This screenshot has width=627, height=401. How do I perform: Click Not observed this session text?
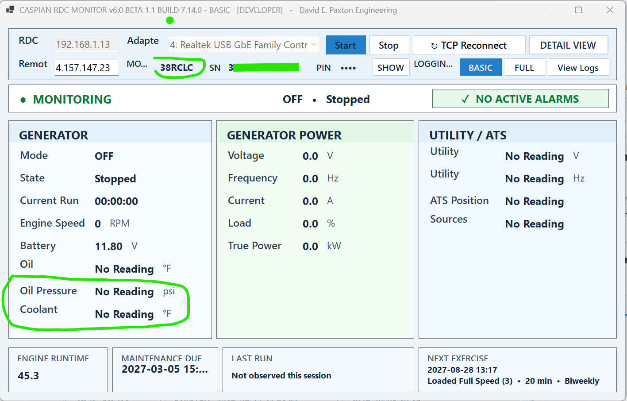[281, 375]
